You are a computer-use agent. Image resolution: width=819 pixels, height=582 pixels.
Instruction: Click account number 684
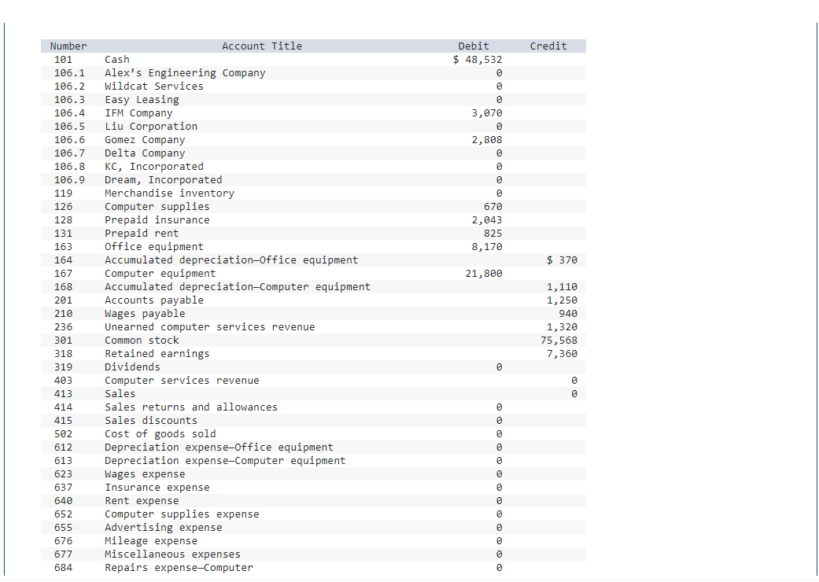[x=63, y=568]
